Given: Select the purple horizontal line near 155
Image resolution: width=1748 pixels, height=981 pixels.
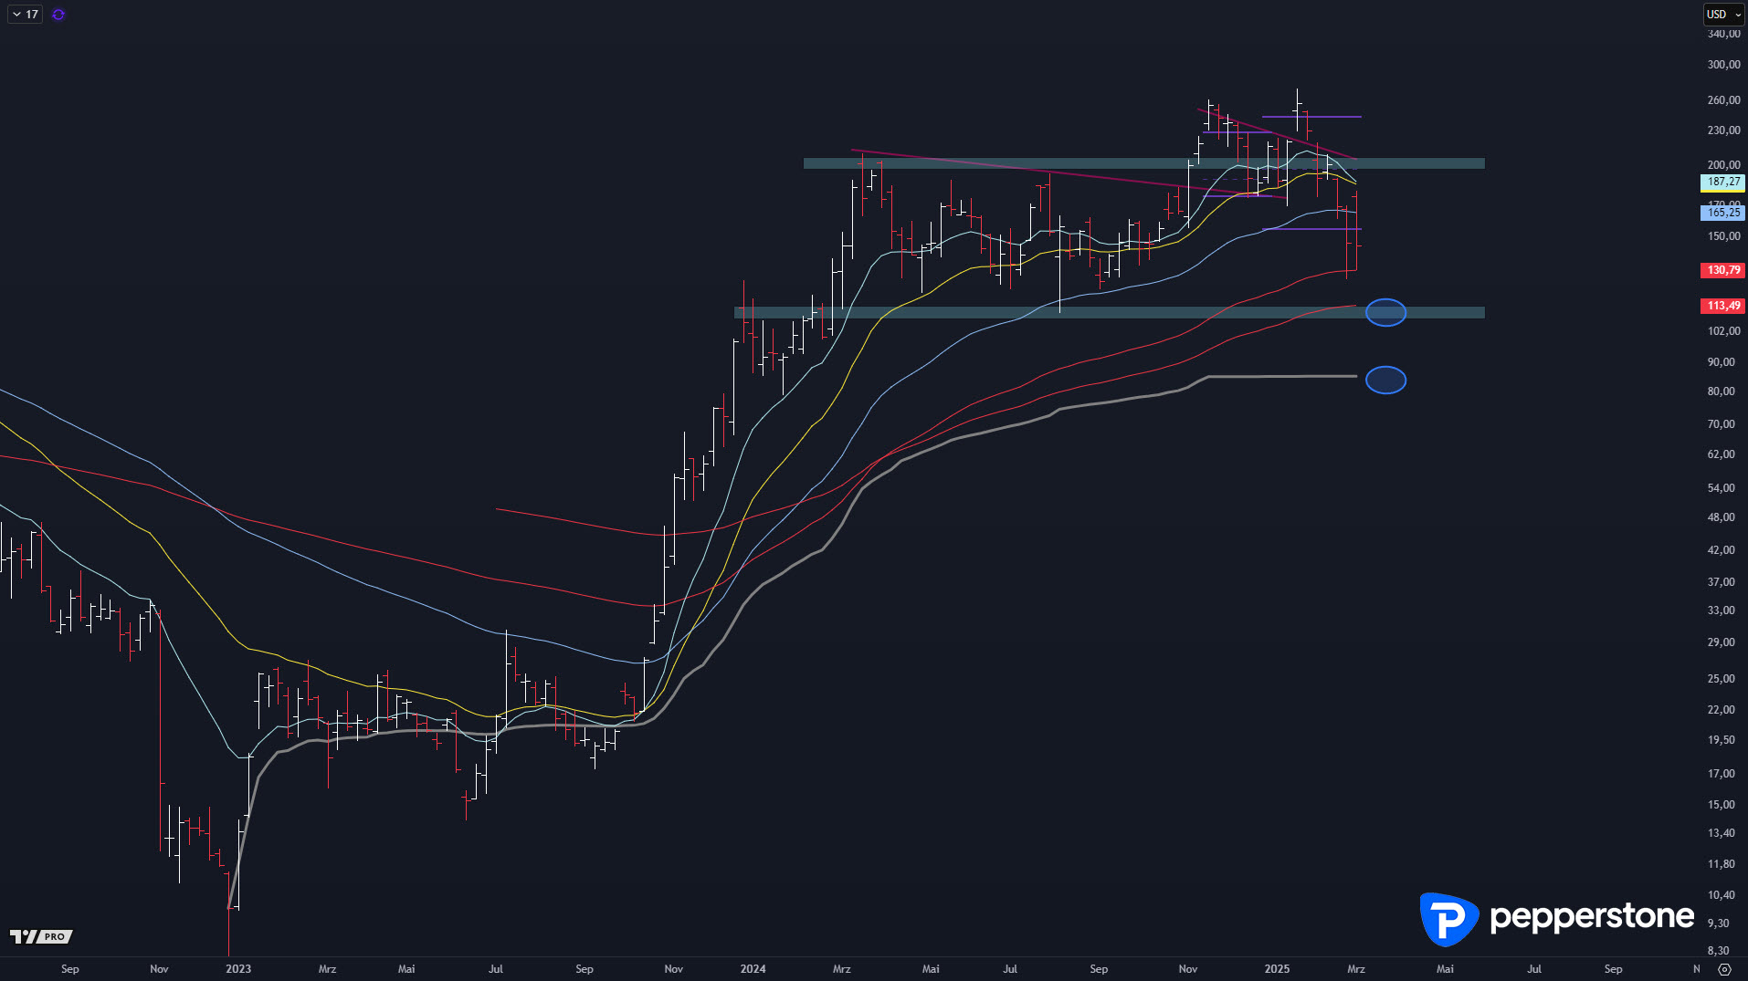Looking at the screenshot, I should click(1311, 229).
